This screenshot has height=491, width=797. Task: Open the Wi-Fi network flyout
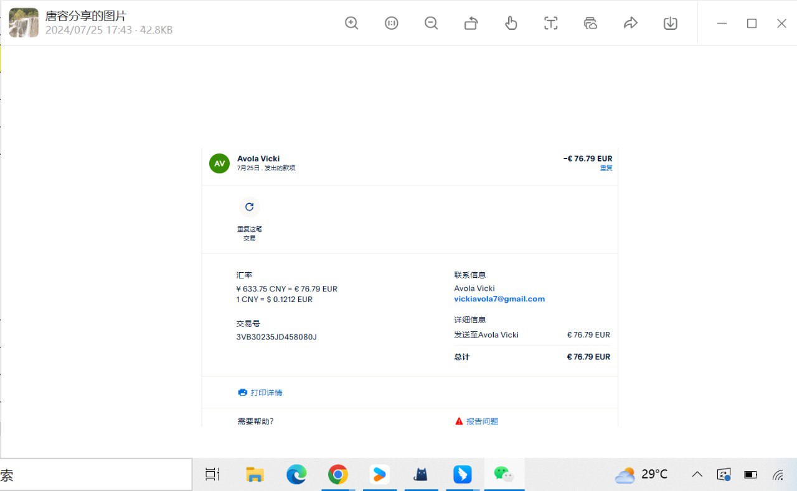point(778,475)
